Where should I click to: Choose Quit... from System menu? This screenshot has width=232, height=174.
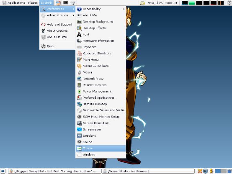(x=57, y=46)
